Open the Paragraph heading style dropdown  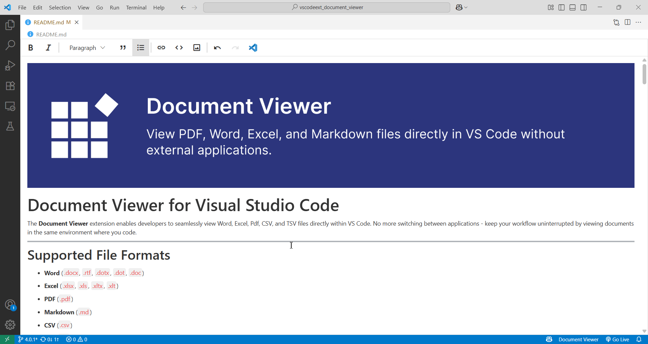(87, 48)
